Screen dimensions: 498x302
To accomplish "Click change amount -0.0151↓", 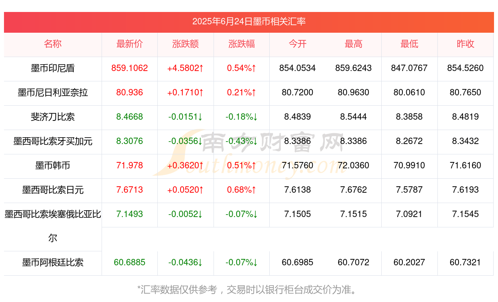I will (185, 117).
